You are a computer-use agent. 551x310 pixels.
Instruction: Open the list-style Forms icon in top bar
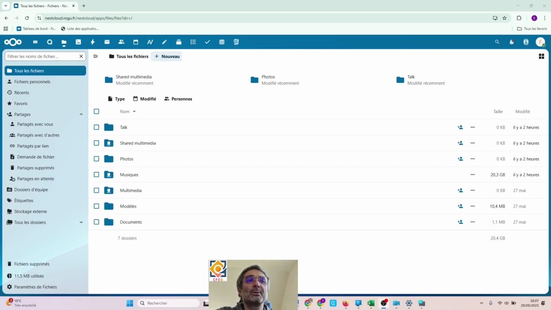coord(193,42)
